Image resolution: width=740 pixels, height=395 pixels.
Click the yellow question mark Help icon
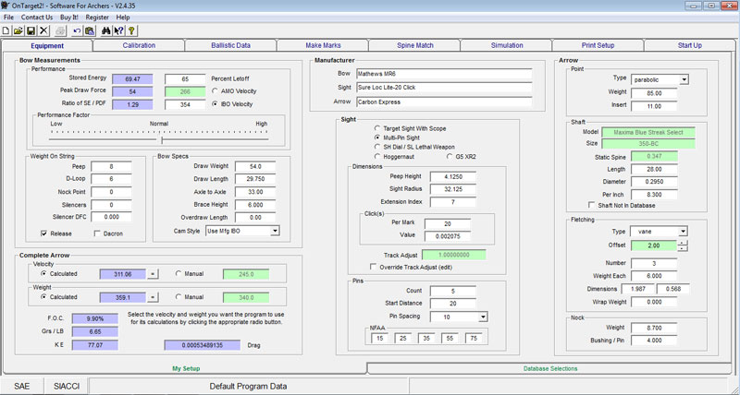tap(131, 30)
